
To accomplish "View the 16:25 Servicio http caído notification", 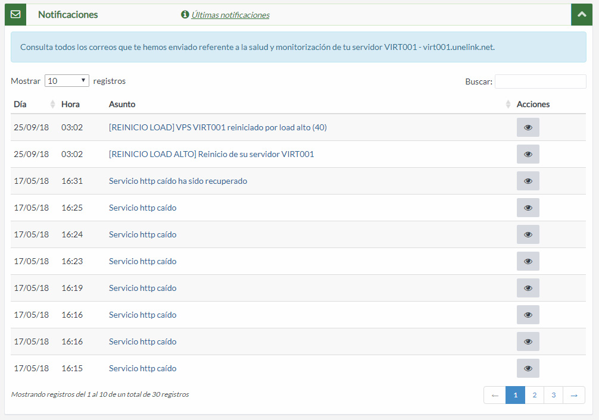I will pos(528,207).
